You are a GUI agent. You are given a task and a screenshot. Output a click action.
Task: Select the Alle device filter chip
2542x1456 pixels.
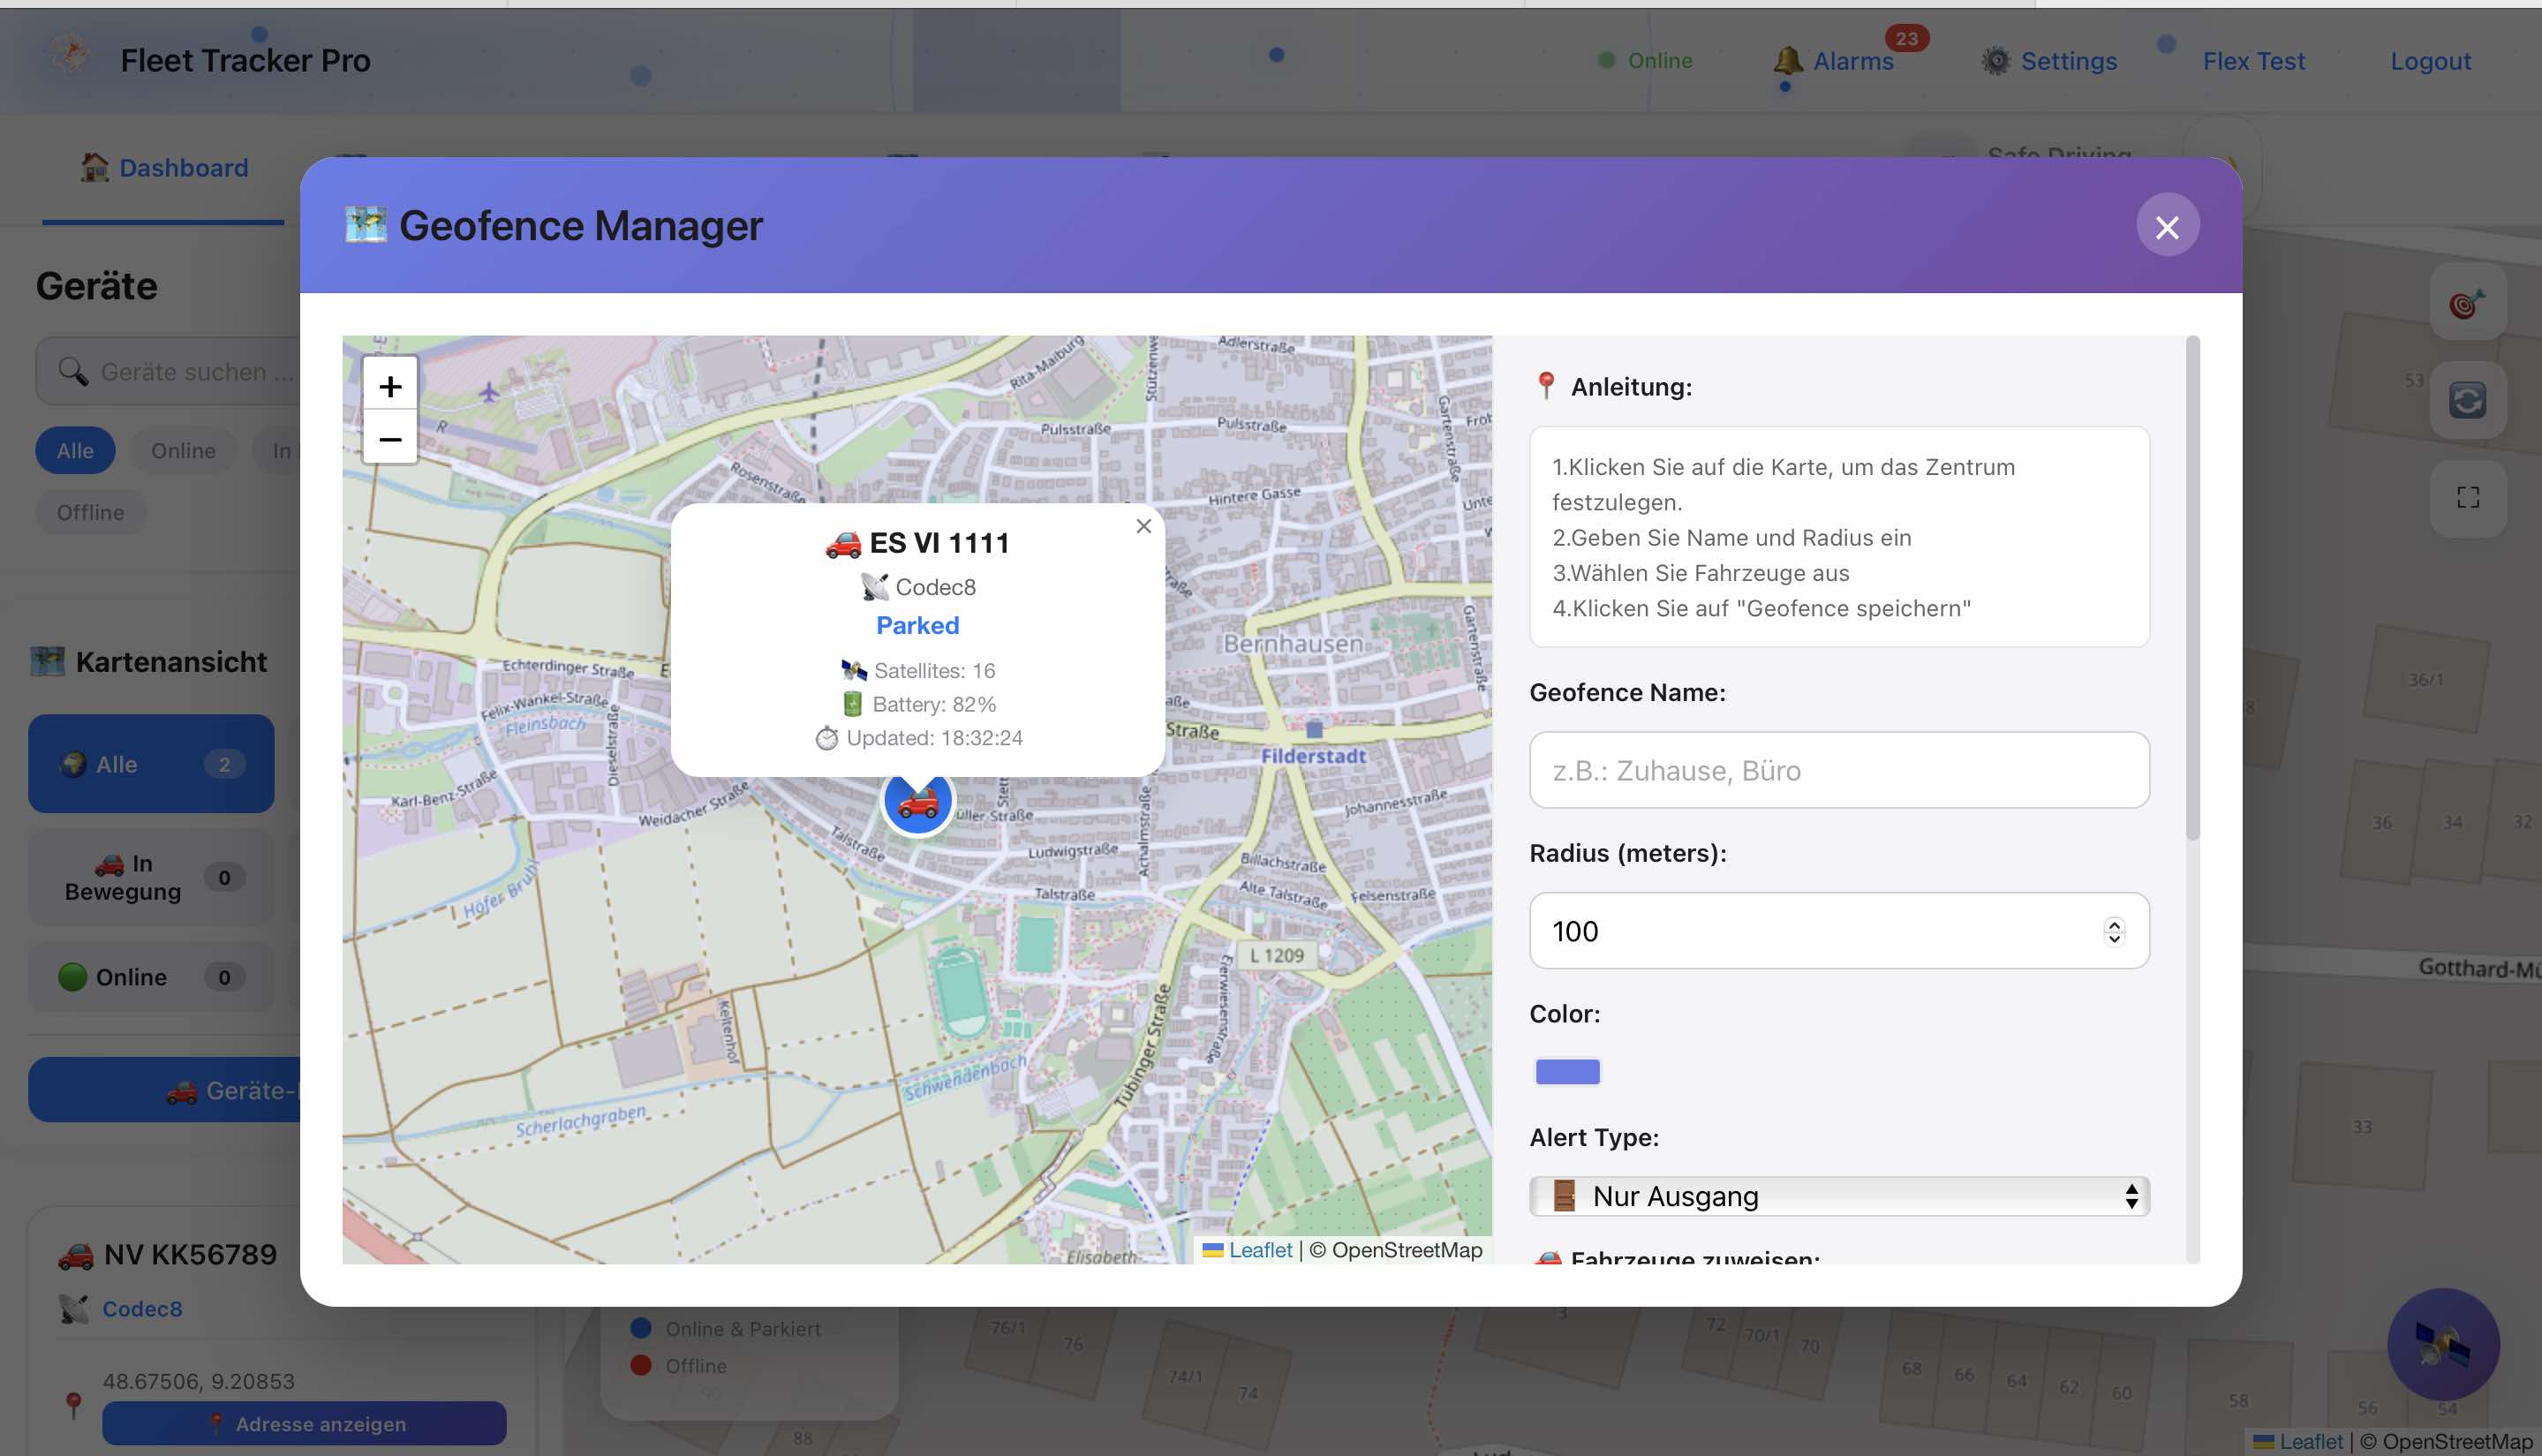(x=75, y=451)
